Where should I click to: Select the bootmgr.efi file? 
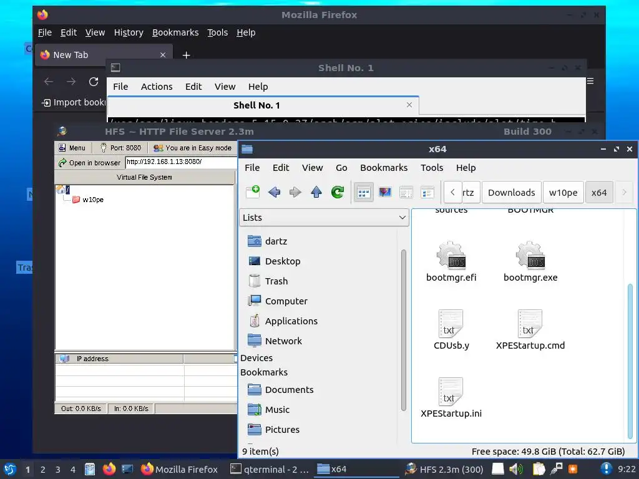tap(451, 261)
